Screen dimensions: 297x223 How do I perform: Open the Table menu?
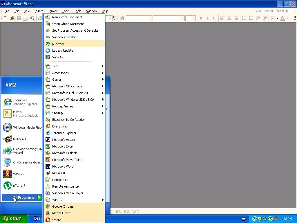[x=78, y=11]
